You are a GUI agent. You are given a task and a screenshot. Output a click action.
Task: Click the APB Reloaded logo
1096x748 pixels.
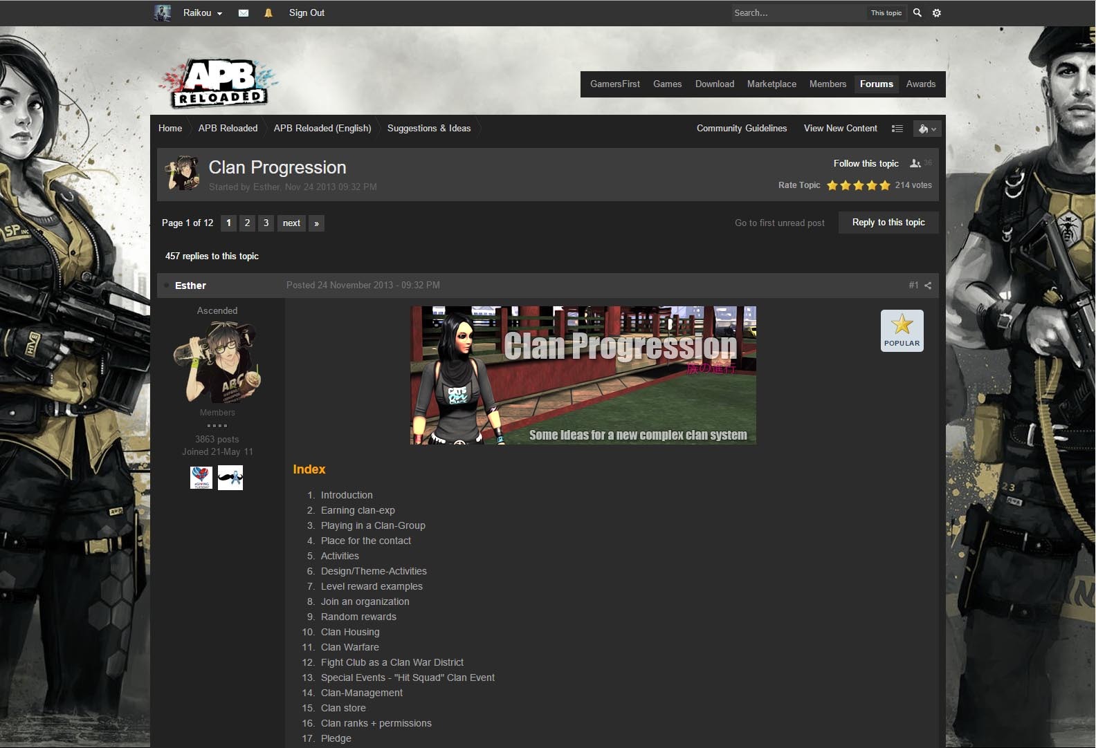[220, 83]
